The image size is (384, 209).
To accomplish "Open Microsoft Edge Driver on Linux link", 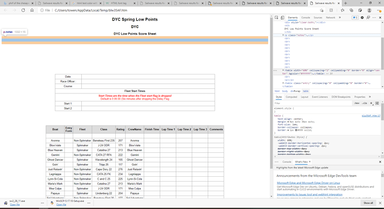I will pos(308,183).
